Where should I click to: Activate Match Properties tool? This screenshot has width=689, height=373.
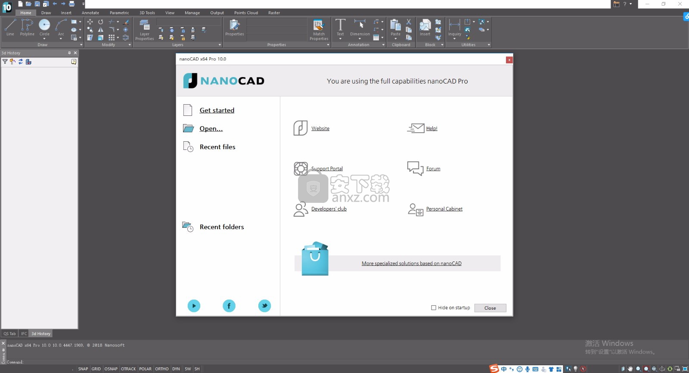(319, 30)
